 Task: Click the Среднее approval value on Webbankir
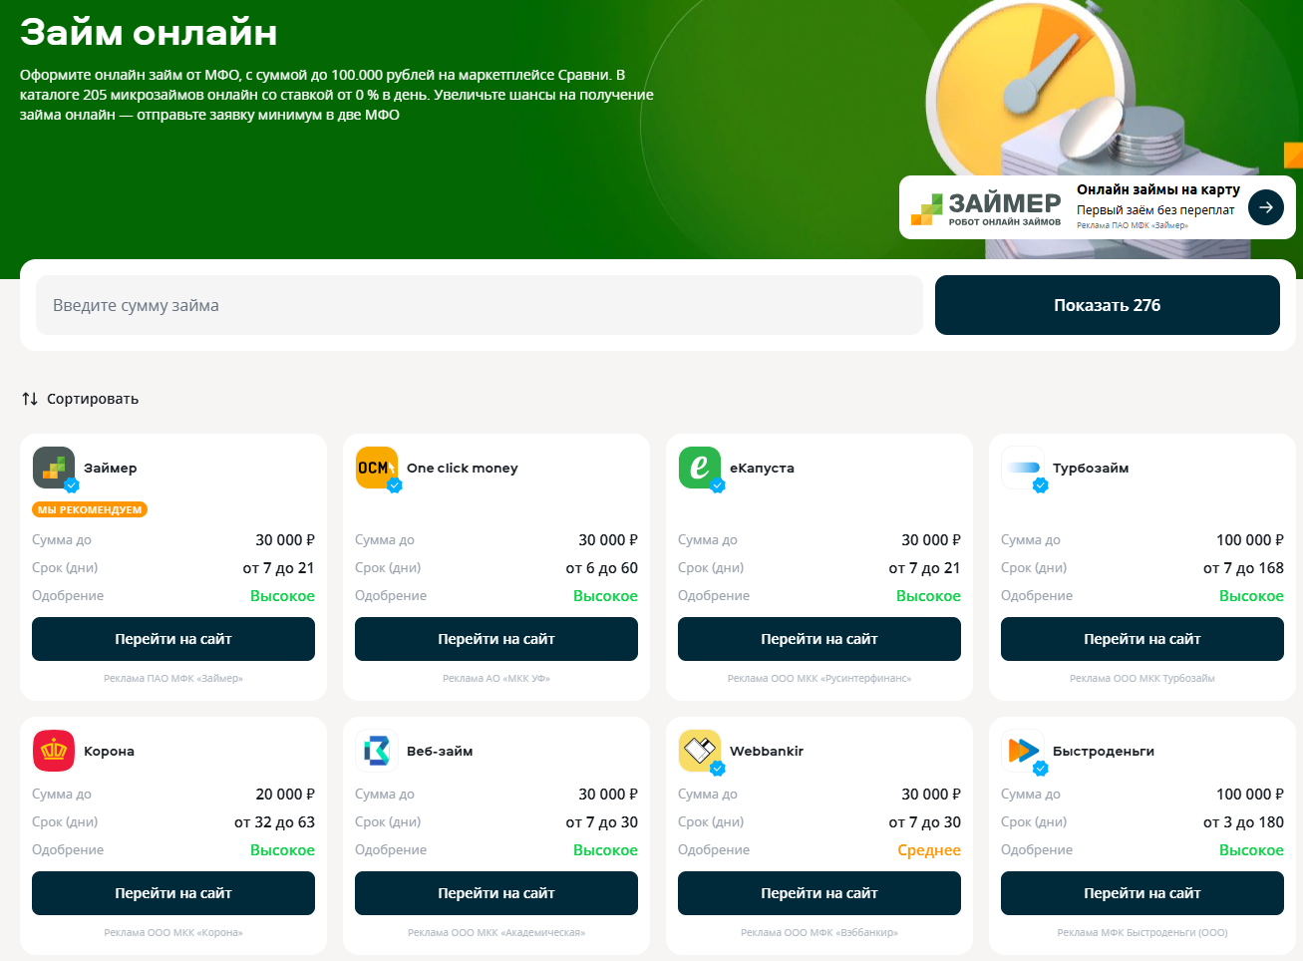[929, 850]
